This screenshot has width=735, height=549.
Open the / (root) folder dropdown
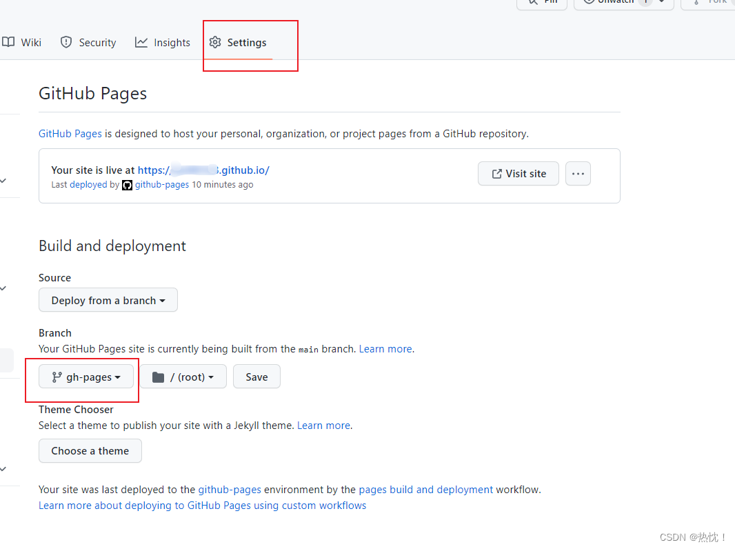183,377
